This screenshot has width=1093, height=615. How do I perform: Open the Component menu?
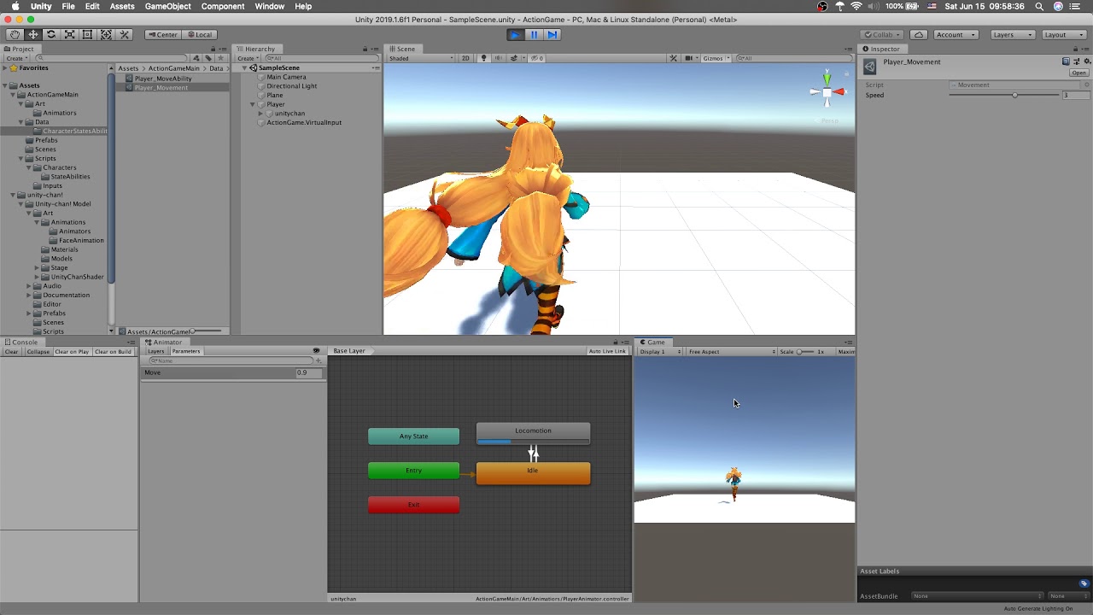pos(223,6)
